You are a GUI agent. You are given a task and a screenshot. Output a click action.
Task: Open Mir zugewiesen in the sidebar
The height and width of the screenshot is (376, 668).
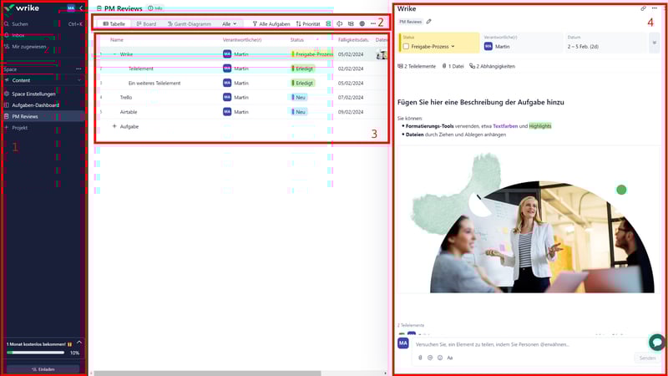(x=29, y=47)
